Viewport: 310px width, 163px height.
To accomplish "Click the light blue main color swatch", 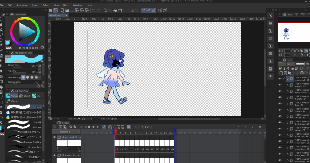I will [x=8, y=42].
